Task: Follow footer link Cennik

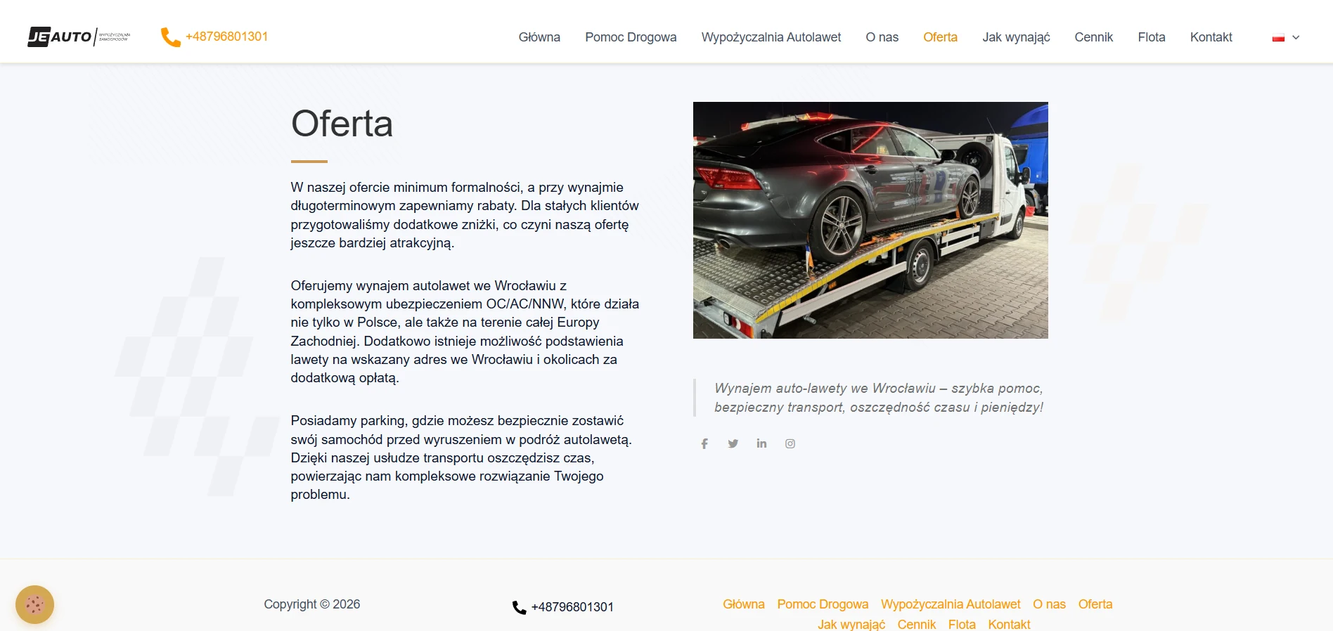Action: pyautogui.click(x=917, y=625)
